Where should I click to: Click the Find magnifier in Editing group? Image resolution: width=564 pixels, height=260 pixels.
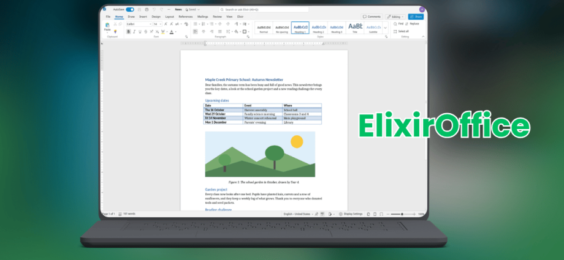(395, 24)
